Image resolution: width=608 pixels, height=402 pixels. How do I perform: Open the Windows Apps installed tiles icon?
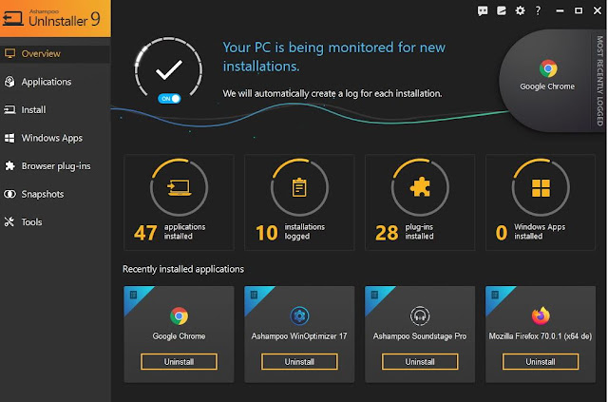[541, 188]
